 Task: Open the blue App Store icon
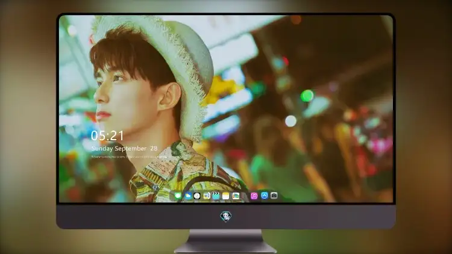(x=265, y=196)
